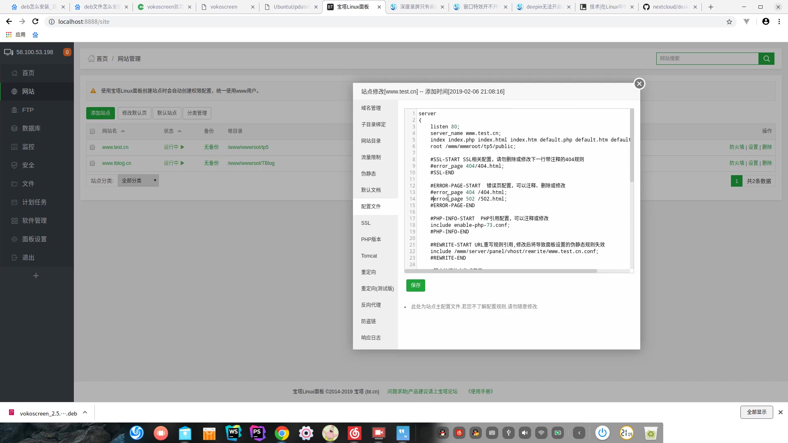Click the 安全 shield sidebar icon
Screen dimensions: 788x443
point(14,165)
